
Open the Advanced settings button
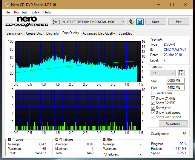click(x=173, y=124)
